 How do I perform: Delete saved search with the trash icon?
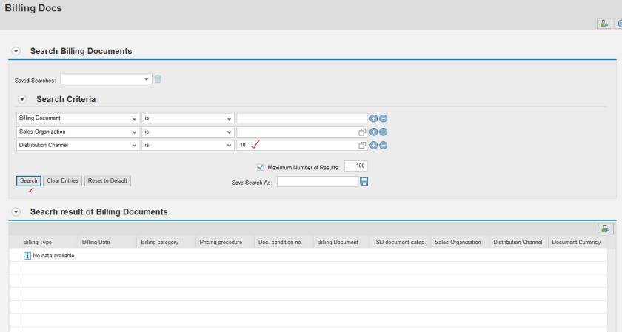point(158,79)
